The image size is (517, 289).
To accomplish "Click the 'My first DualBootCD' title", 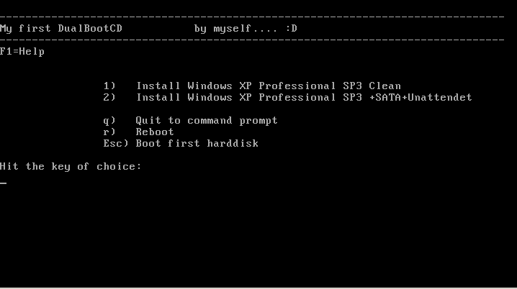I will point(61,29).
